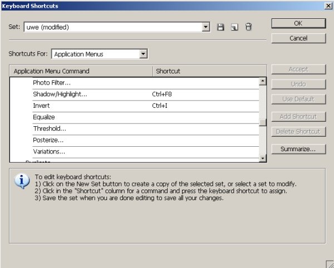Click the command list scrollbar thumb
Image resolution: width=334 pixels, height=268 pixels.
(263, 122)
